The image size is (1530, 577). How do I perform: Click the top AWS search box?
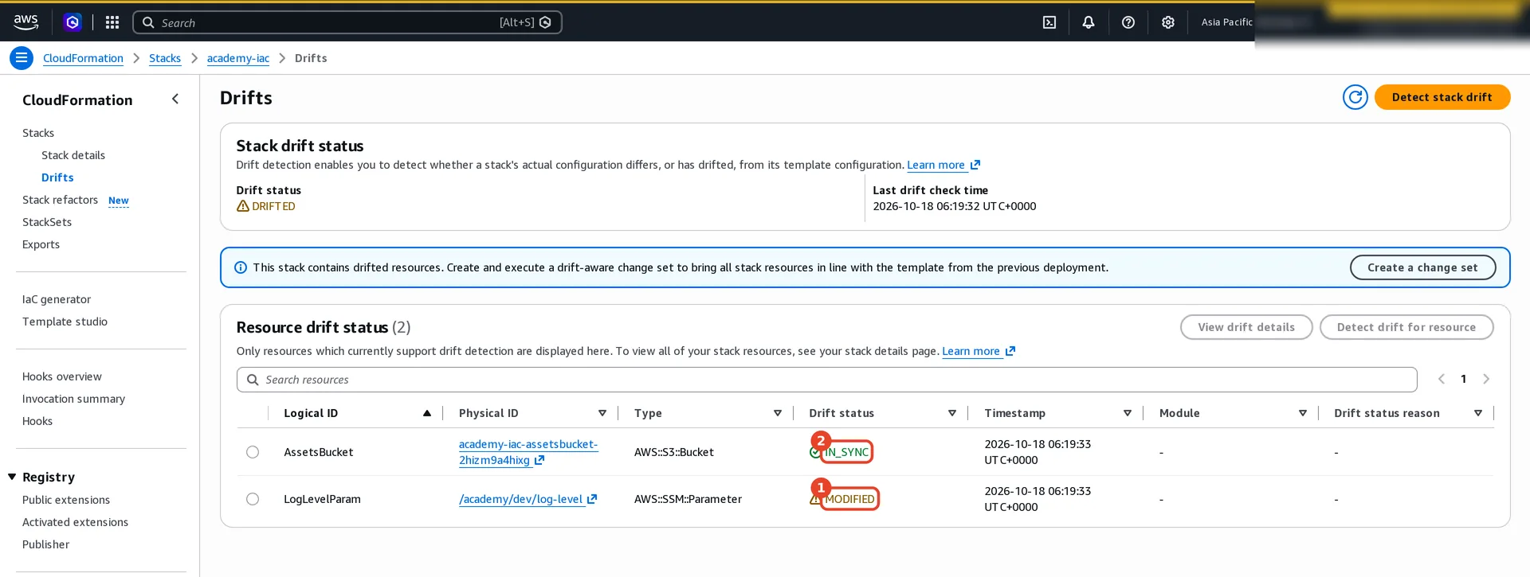point(347,22)
